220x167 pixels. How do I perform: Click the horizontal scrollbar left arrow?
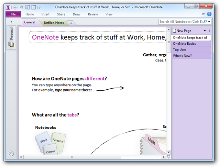click(21, 157)
